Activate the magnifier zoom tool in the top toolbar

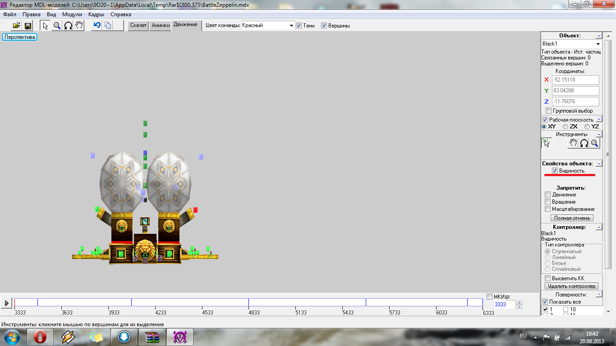coord(57,26)
